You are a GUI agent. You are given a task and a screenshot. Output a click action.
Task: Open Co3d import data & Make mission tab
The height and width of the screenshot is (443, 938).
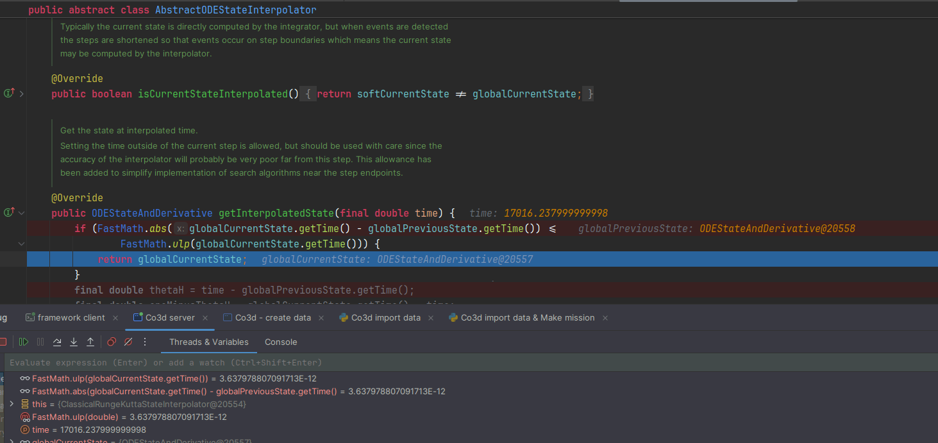click(528, 317)
